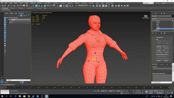The height and width of the screenshot is (98, 174).
Task: Switch to the Hierarchy command panel
Action: [x=159, y=13]
